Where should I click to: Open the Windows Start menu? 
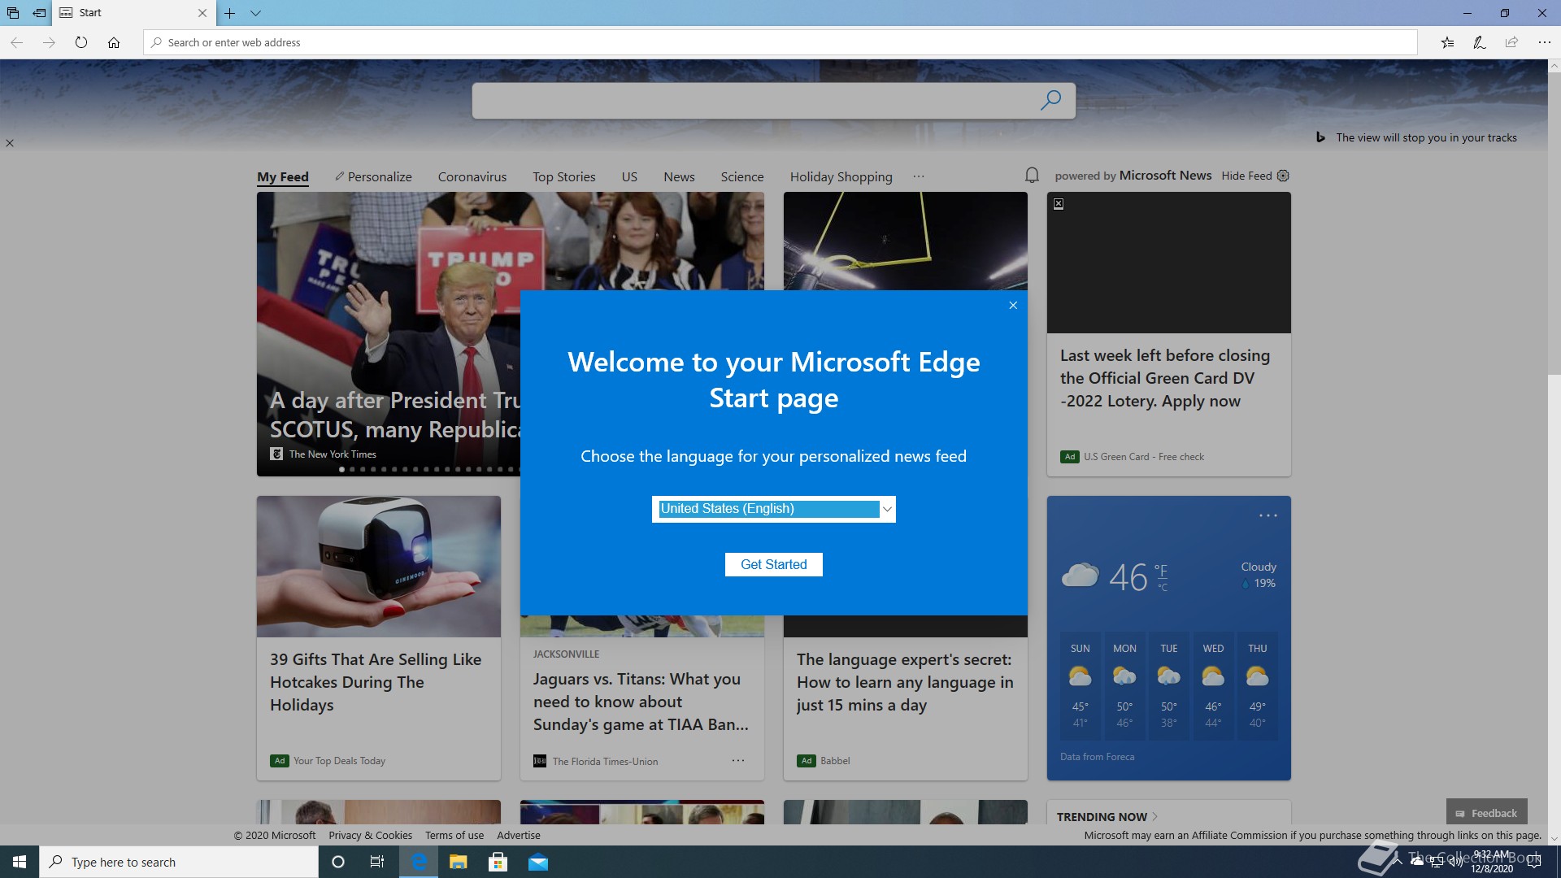20,862
